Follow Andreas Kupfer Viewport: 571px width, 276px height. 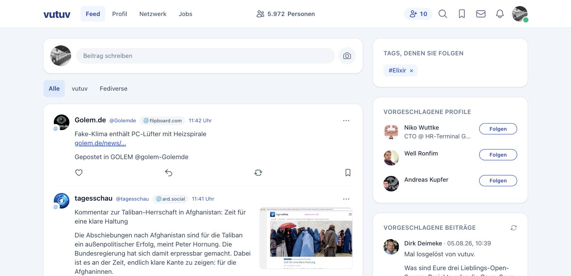(x=498, y=181)
